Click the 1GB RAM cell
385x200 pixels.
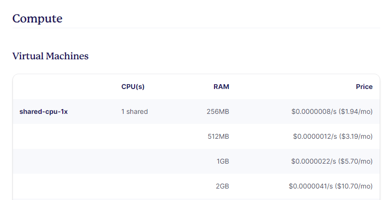tap(223, 161)
